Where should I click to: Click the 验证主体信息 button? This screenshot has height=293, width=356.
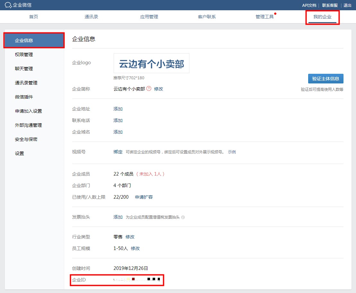click(326, 79)
